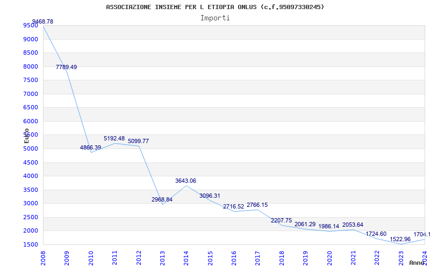Click the Anno x-axis title

point(417,263)
